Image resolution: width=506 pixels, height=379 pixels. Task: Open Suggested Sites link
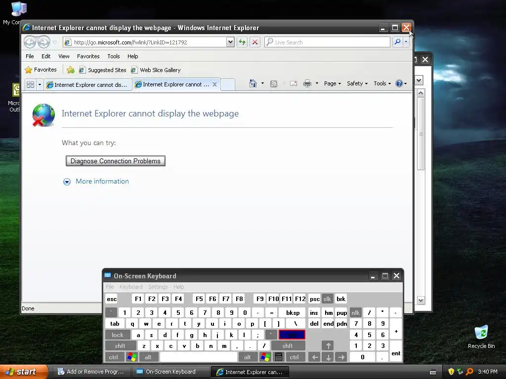pos(103,70)
